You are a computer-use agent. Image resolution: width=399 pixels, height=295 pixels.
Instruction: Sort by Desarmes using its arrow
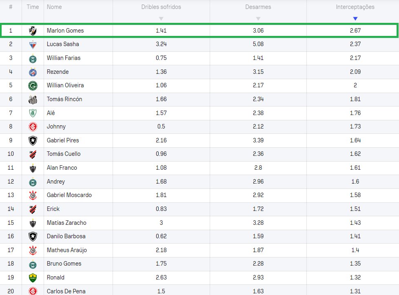pyautogui.click(x=258, y=19)
